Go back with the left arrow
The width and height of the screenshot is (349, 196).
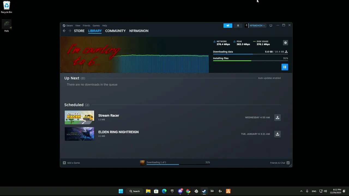click(64, 31)
